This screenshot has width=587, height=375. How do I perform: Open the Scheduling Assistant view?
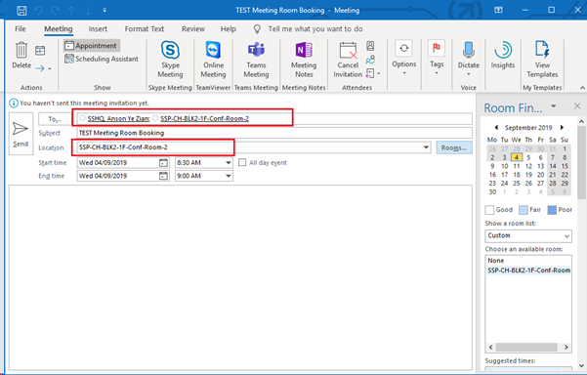tap(101, 59)
